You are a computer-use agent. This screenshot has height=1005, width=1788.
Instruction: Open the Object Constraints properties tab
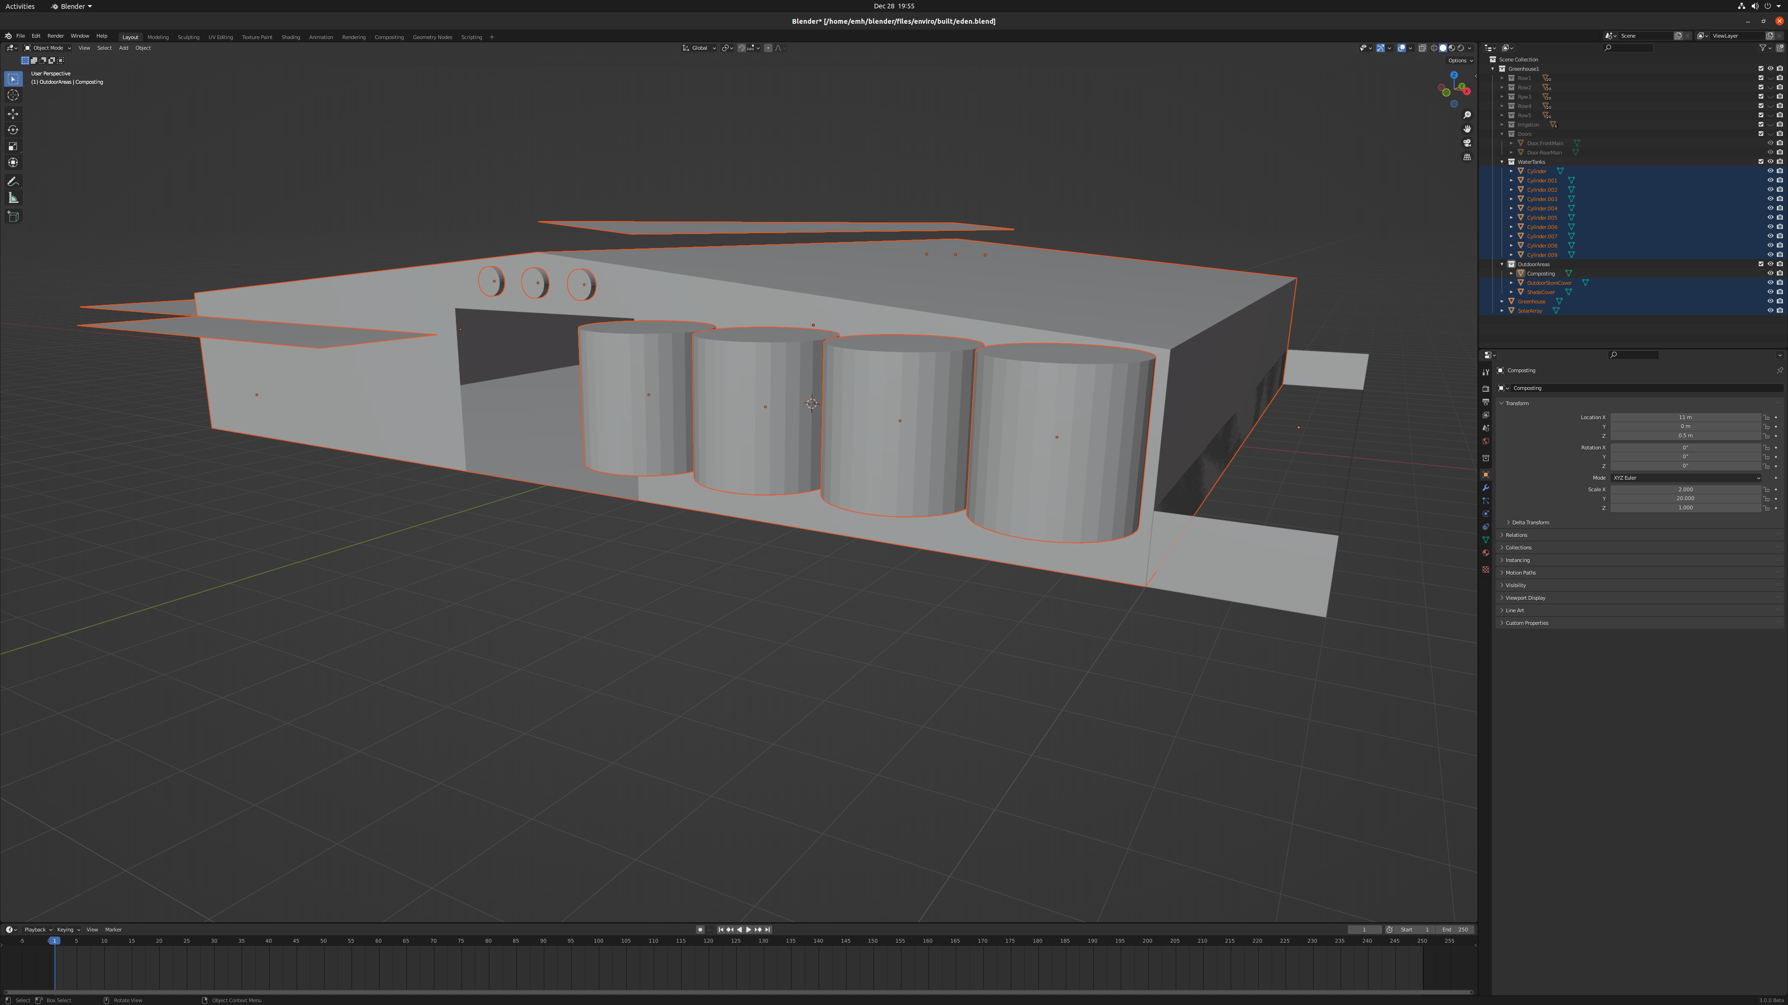tap(1485, 527)
